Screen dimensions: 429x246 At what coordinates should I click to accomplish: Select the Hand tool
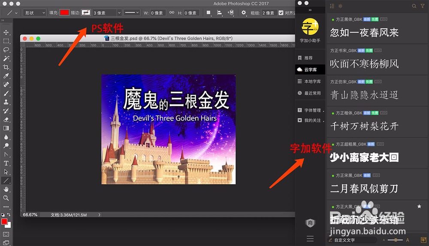pyautogui.click(x=6, y=189)
